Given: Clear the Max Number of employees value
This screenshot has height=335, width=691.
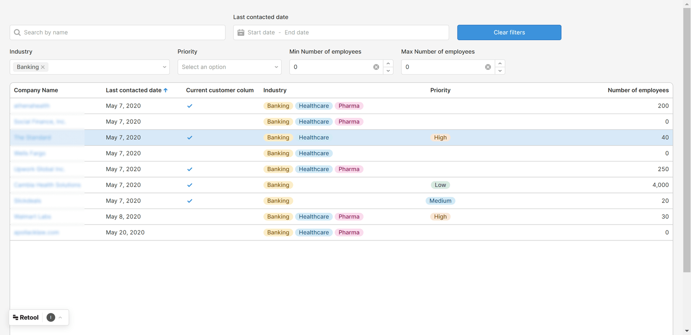Looking at the screenshot, I should click(488, 67).
